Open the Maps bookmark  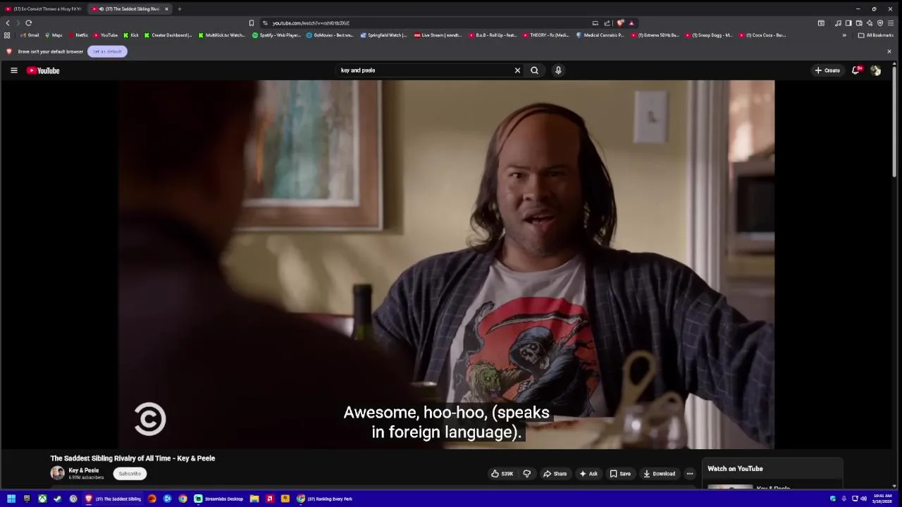coord(54,35)
